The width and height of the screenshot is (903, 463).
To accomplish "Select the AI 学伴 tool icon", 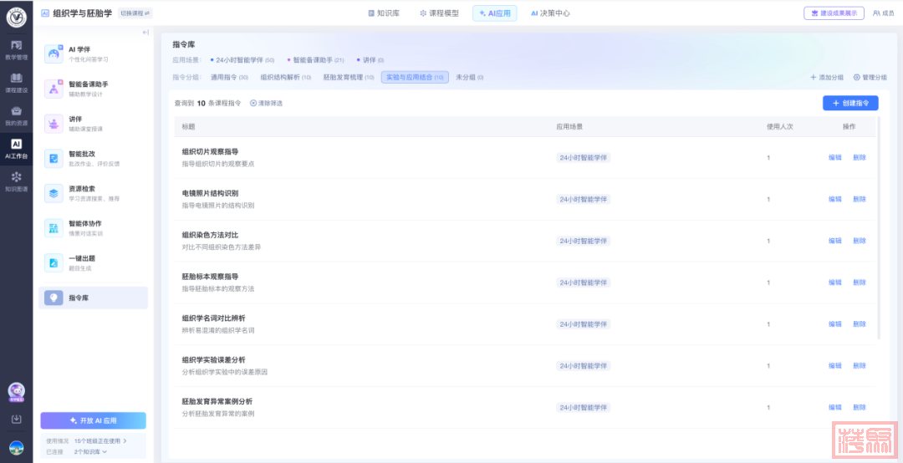I will click(x=54, y=54).
